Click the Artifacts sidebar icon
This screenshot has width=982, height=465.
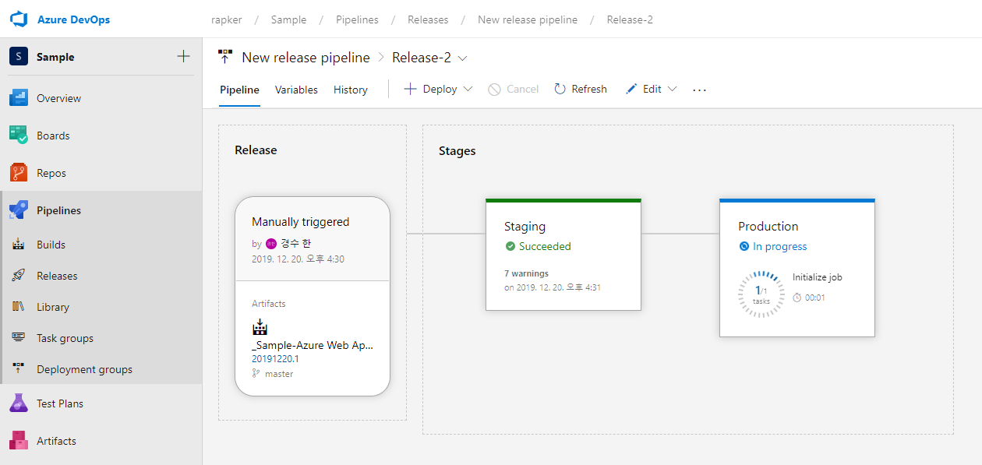(19, 441)
